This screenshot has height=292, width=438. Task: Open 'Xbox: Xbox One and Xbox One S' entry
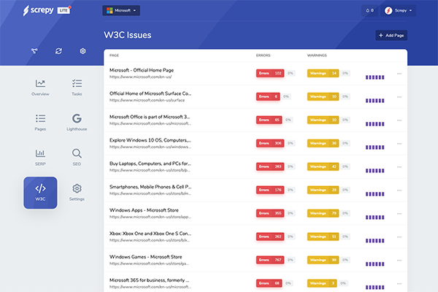click(150, 234)
